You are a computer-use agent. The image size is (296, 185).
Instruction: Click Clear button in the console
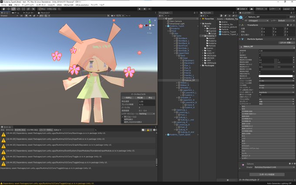pos(3,130)
